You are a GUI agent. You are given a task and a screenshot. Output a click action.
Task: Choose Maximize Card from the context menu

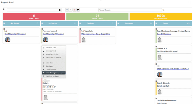pos(54,48)
